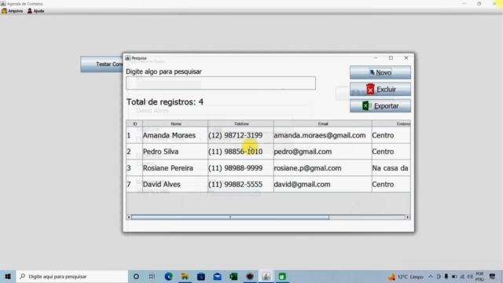Click the POR PTB2 language indicator

479,277
